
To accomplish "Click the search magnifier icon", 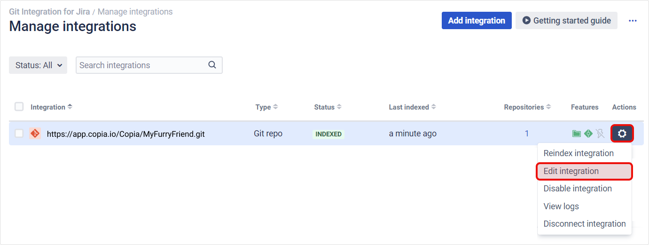I will pos(212,65).
